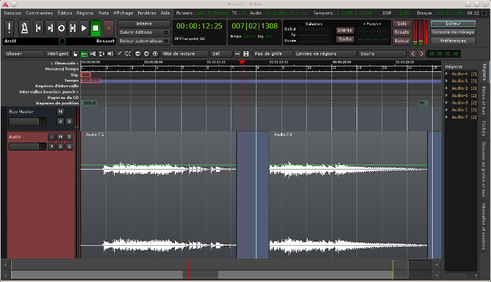The image size is (491, 282).
Task: Select the grab hand tool
Action: 75,54
